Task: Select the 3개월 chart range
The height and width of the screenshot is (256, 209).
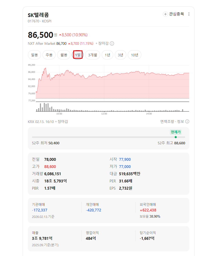Action: (93, 55)
